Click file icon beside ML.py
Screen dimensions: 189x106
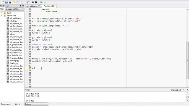pos(8,34)
